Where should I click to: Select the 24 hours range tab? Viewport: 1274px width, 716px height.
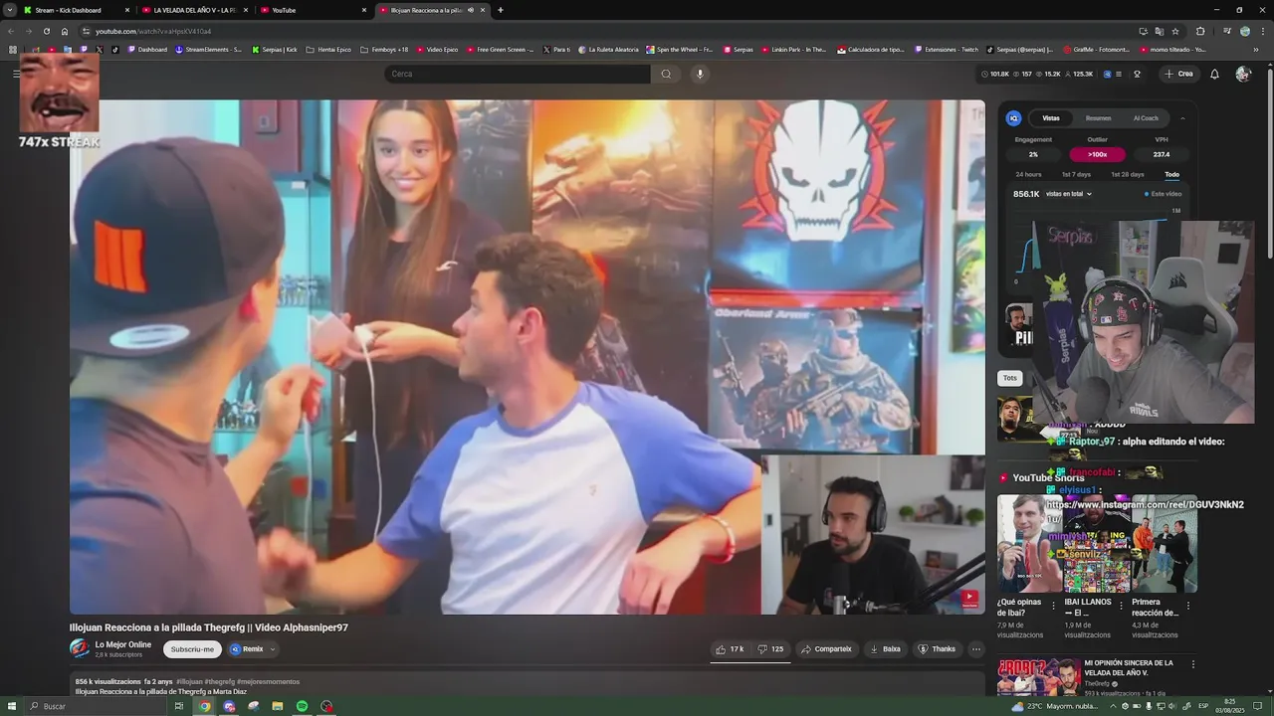[x=1028, y=175]
